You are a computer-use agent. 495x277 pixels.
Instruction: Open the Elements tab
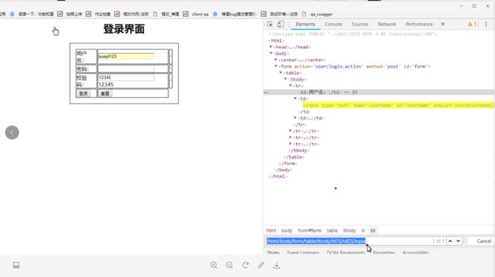click(x=305, y=24)
